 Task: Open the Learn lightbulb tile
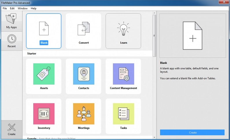click(123, 31)
